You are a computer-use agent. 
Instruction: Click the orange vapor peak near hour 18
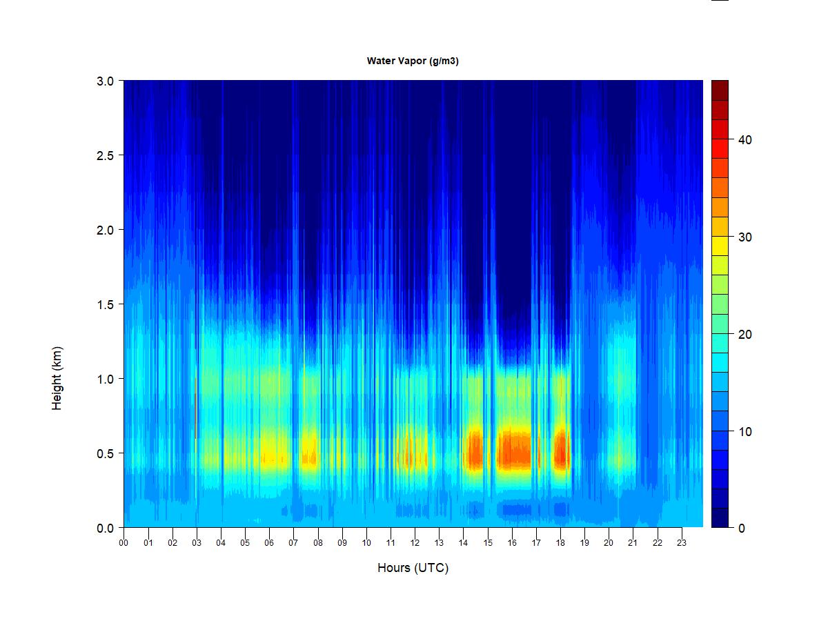(x=561, y=452)
